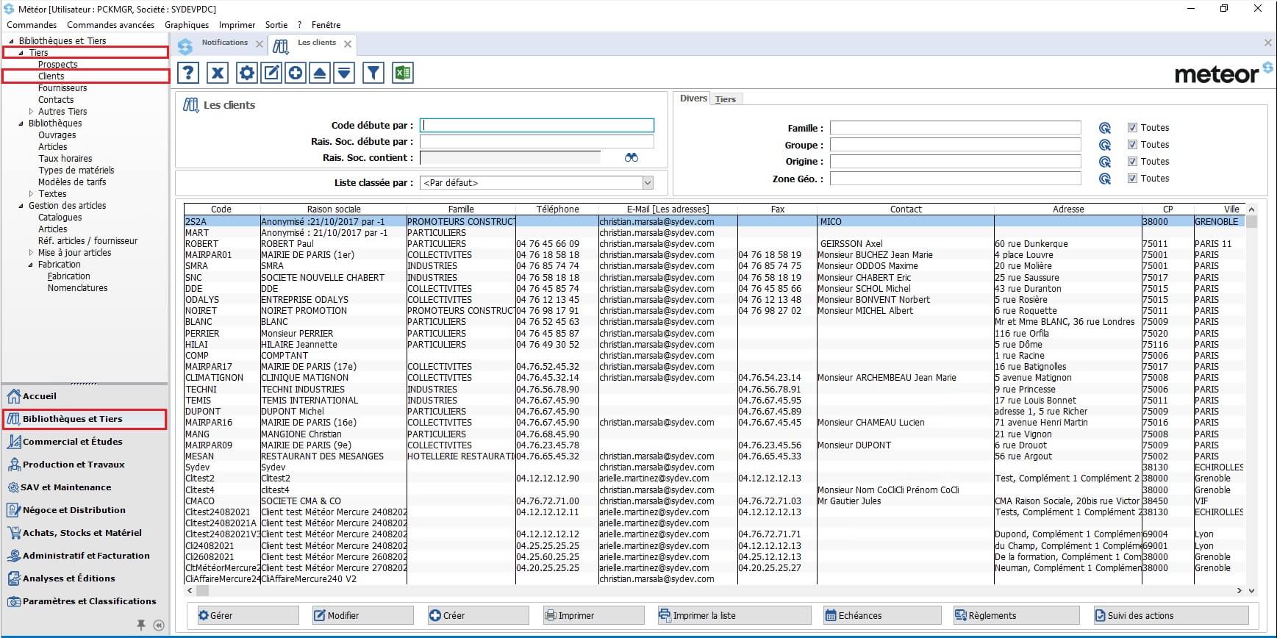The image size is (1277, 638).
Task: Open the Imprimer menu
Action: [237, 25]
